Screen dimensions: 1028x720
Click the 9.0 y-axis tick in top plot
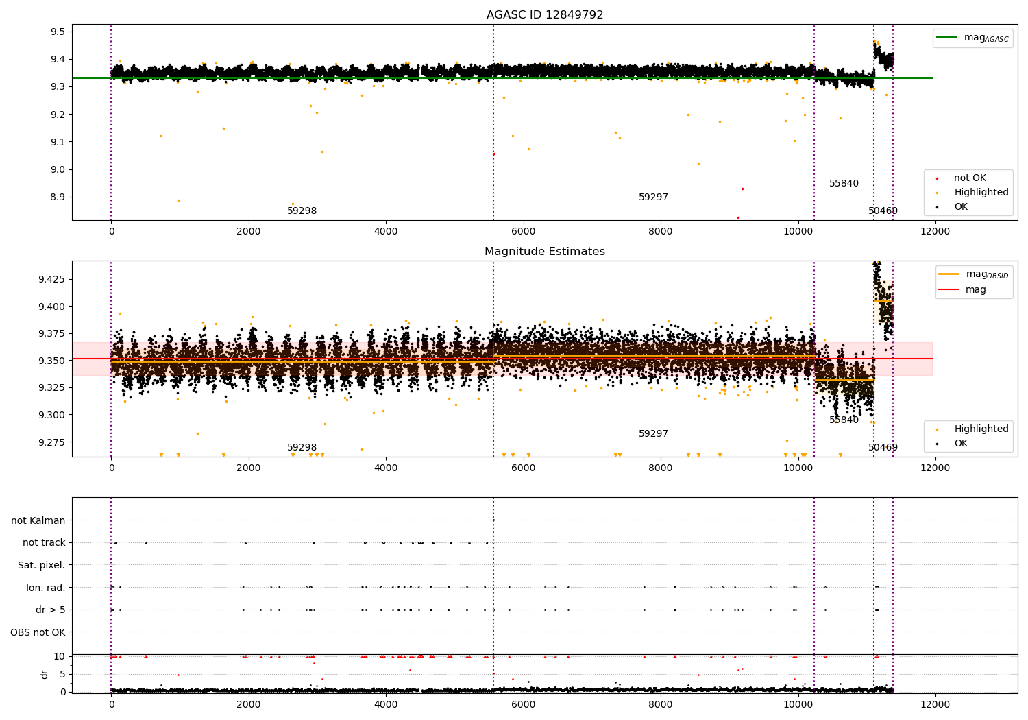pyautogui.click(x=58, y=169)
